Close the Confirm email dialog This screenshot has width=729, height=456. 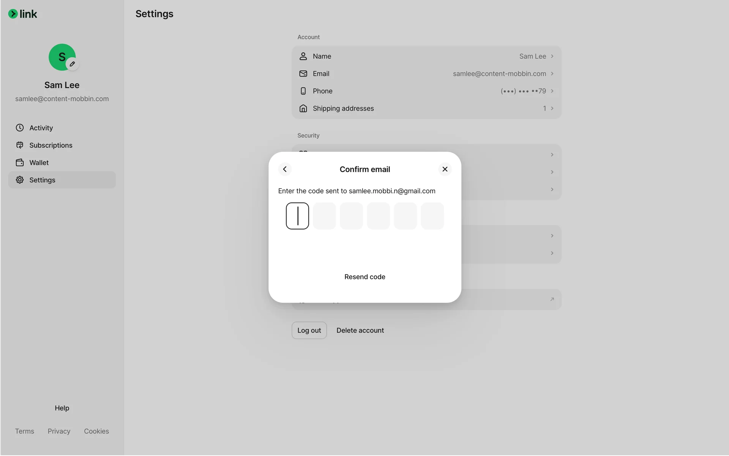pyautogui.click(x=445, y=169)
